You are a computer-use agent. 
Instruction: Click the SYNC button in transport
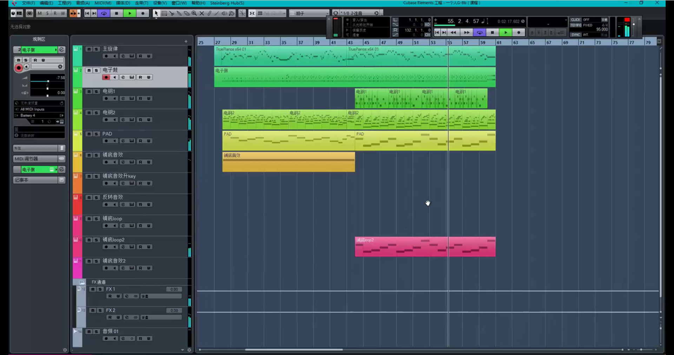[576, 35]
